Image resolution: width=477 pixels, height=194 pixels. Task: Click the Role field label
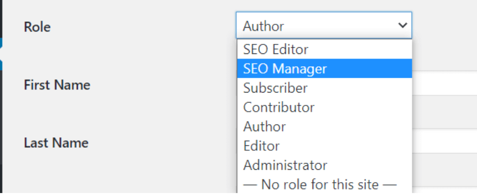click(x=37, y=27)
